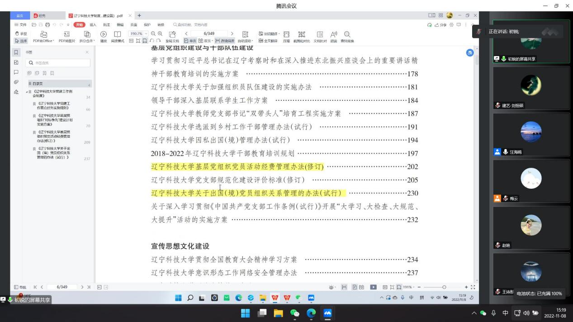Open the comments panel sidebar icon
This screenshot has height=322, width=573.
tap(16, 72)
